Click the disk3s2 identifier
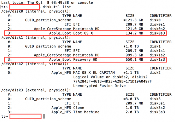The image size is (175, 122). (158, 108)
